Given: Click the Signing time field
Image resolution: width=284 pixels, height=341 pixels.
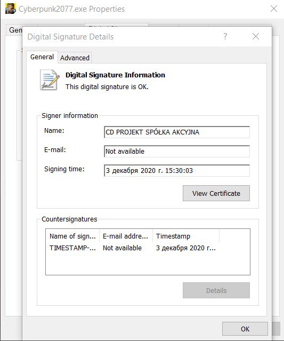Looking at the screenshot, I should click(177, 171).
